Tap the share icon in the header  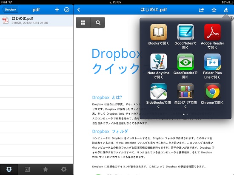[201, 10]
